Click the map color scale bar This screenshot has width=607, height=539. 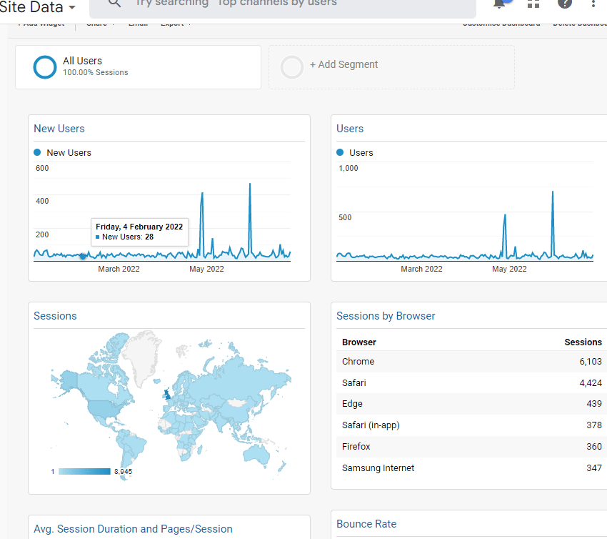(x=84, y=472)
